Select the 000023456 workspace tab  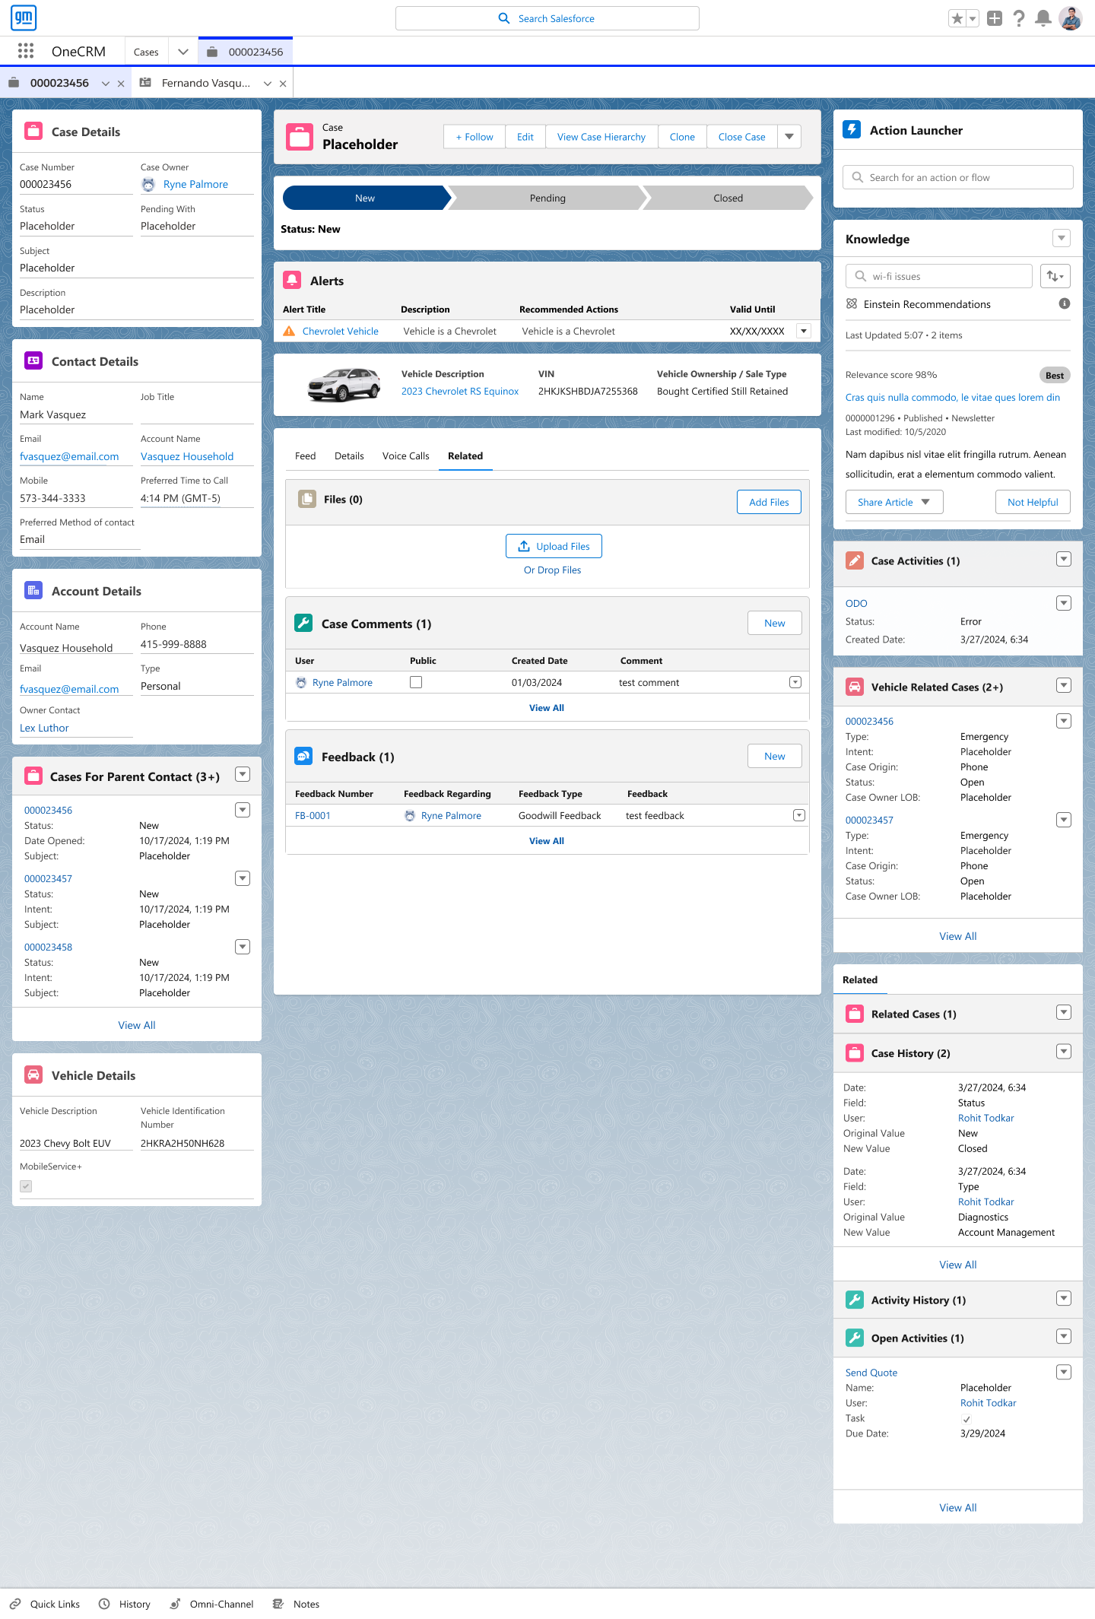246,52
